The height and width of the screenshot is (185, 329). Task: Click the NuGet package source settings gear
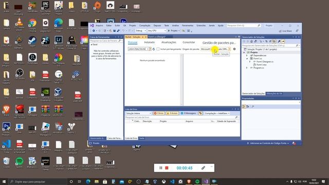coord(234,49)
